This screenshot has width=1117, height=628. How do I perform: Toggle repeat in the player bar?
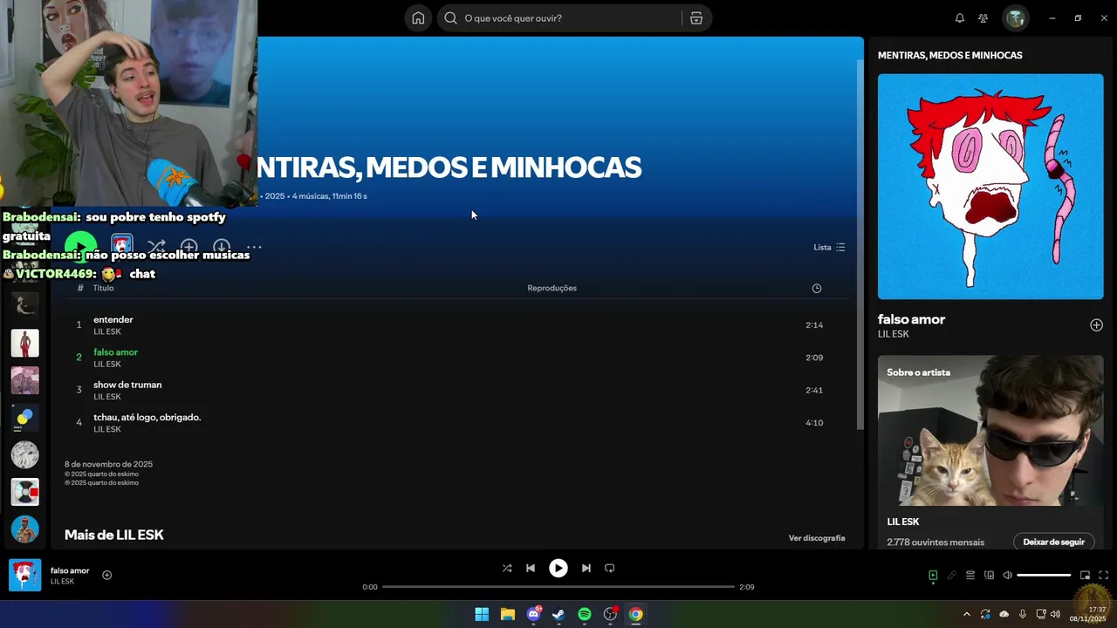tap(610, 568)
